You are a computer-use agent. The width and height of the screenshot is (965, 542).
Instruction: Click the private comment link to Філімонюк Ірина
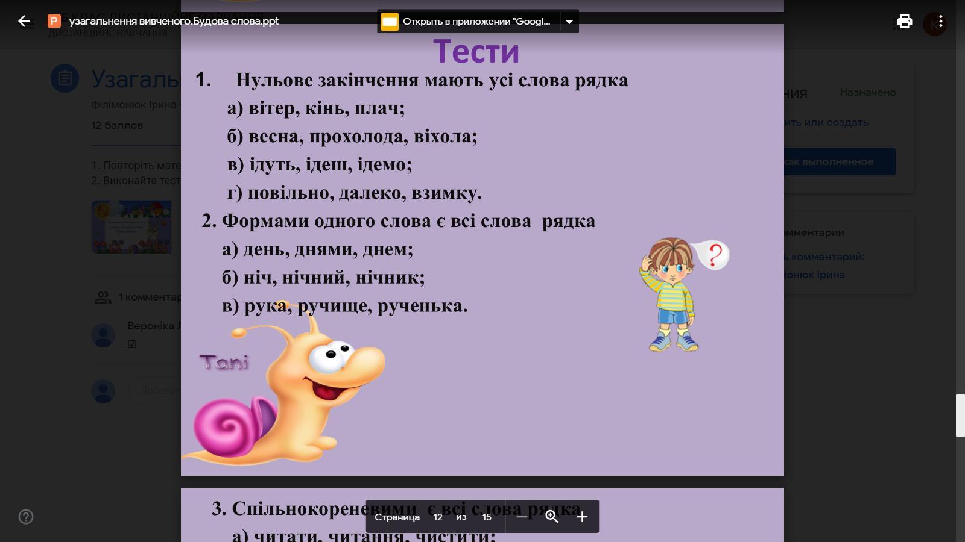click(824, 266)
